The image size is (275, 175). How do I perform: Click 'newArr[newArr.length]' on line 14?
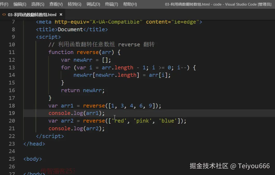(106, 75)
